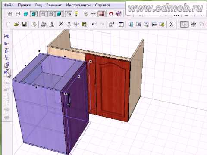The height and width of the screenshot is (155, 207).
Task: Print using the printer icon
Action: pyautogui.click(x=44, y=24)
